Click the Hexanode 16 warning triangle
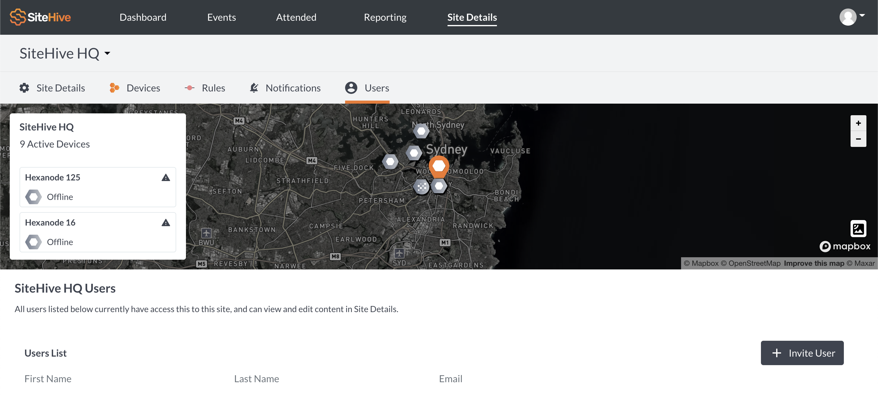878x395 pixels. click(166, 222)
